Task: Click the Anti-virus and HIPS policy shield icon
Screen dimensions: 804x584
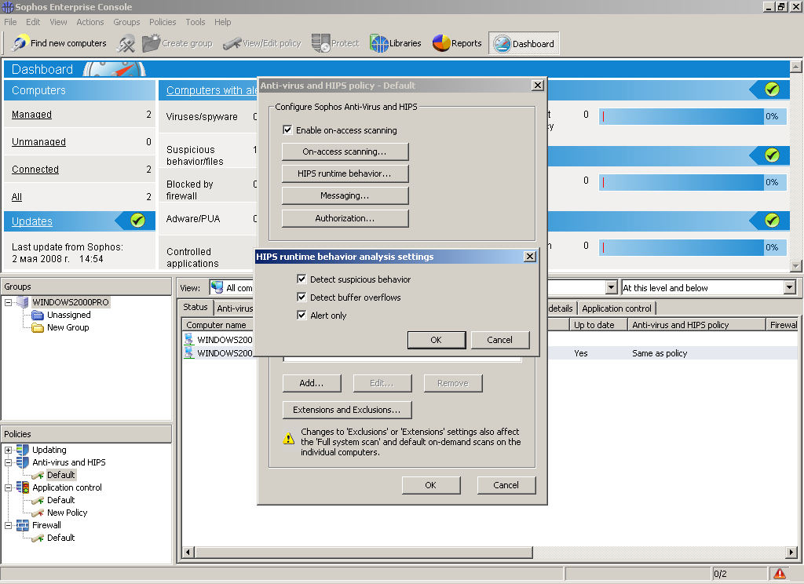Action: (x=23, y=462)
